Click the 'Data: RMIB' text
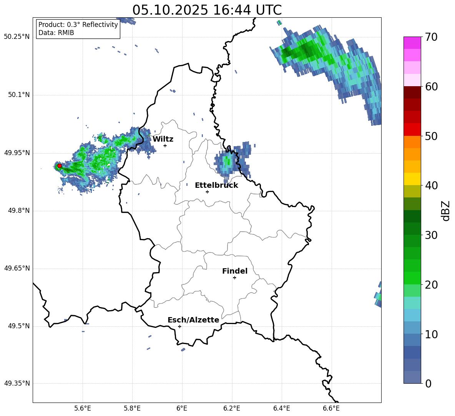The image size is (455, 416). (x=56, y=33)
